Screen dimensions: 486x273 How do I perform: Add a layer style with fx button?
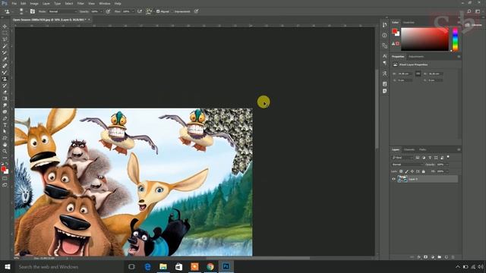(x=418, y=257)
